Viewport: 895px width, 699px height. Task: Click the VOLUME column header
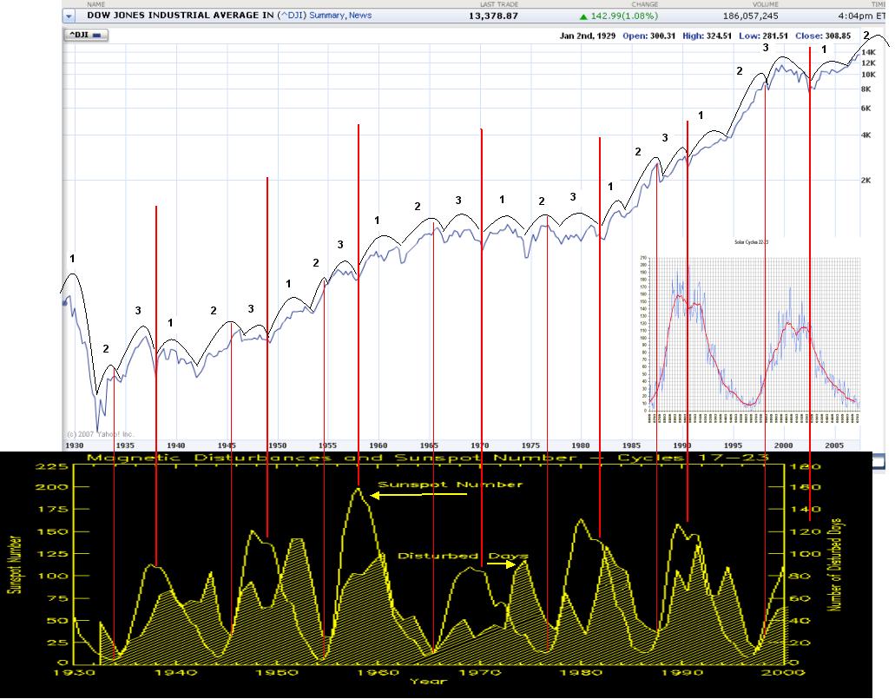pyautogui.click(x=765, y=4)
